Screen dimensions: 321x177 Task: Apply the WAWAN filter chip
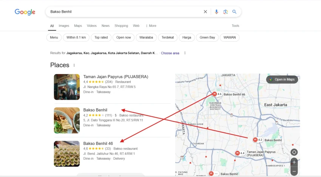point(230,37)
